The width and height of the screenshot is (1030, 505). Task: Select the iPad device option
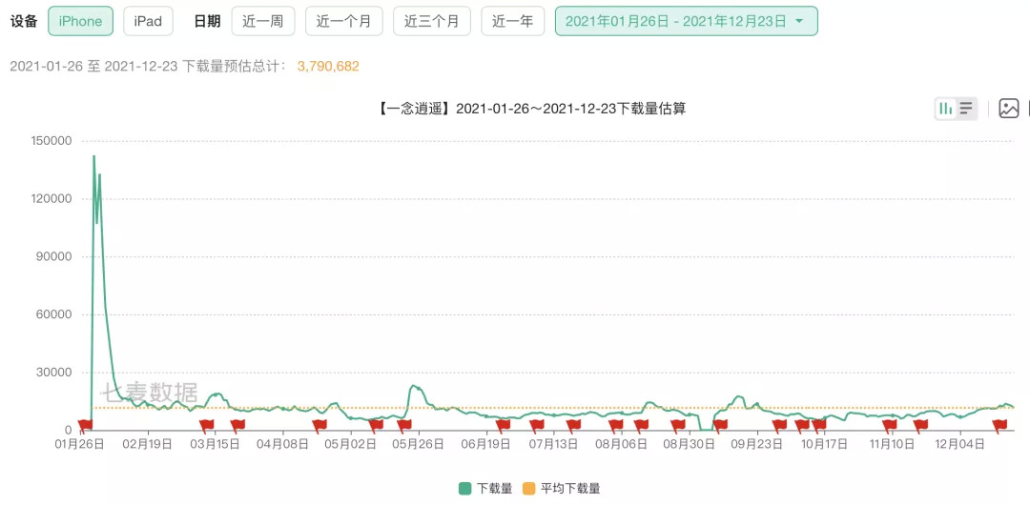click(x=148, y=21)
